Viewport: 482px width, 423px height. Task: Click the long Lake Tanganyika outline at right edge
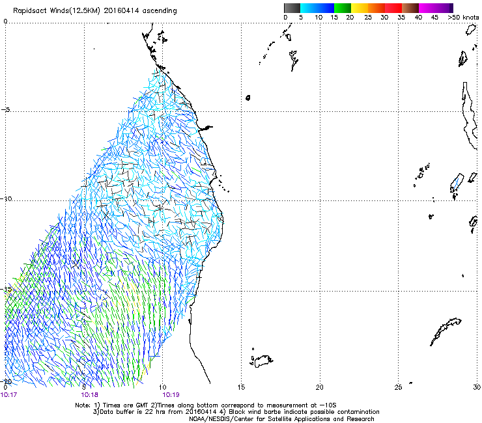click(470, 116)
